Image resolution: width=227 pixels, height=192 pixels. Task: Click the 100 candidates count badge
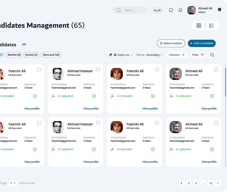click(x=24, y=44)
